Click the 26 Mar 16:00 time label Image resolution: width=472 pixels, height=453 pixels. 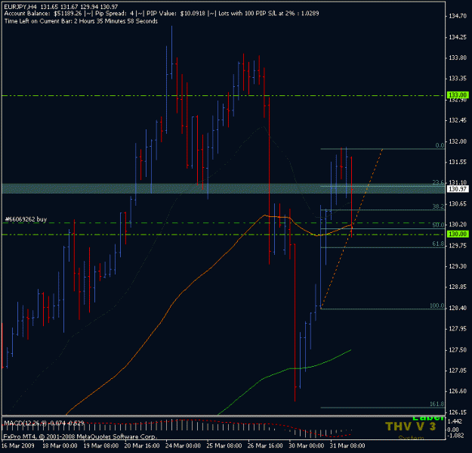[x=265, y=445]
